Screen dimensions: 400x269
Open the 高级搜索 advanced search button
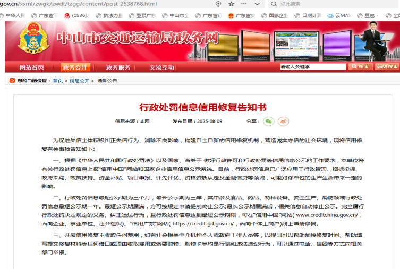point(387,67)
